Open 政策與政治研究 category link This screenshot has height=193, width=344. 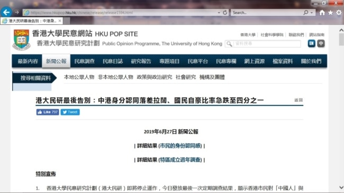pyautogui.click(x=155, y=77)
